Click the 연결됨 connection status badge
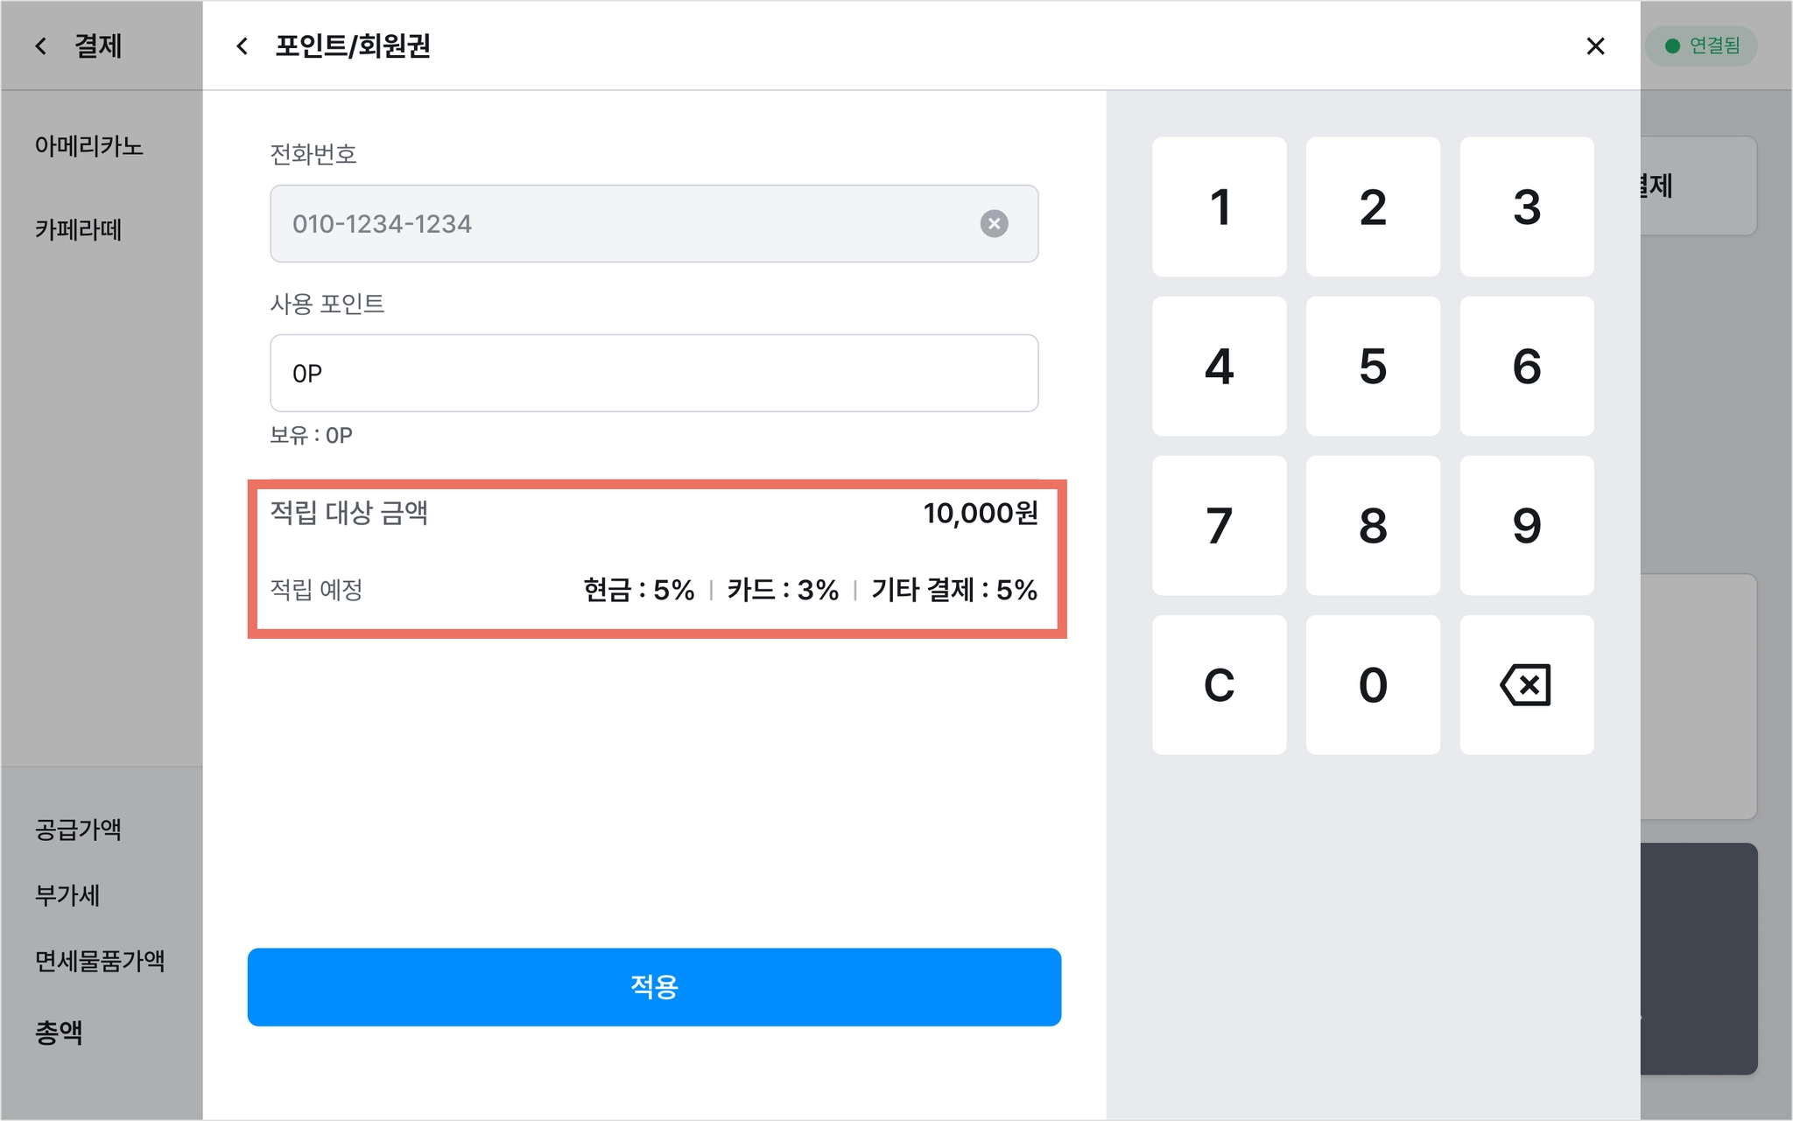Screen dimensions: 1793x1121 point(1701,46)
